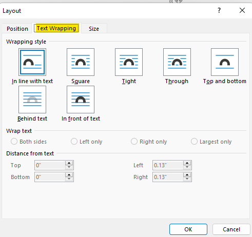Click the Through wrapping label

pyautogui.click(x=177, y=81)
